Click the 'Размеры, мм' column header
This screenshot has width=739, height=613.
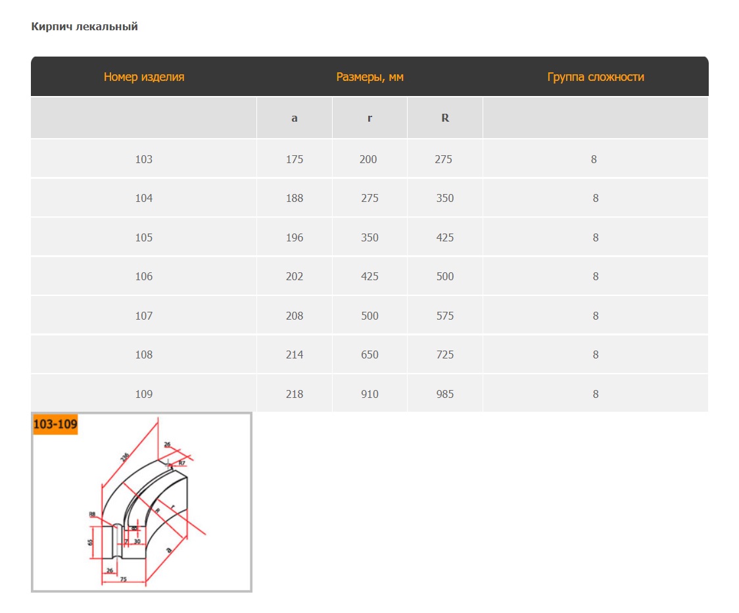[369, 77]
